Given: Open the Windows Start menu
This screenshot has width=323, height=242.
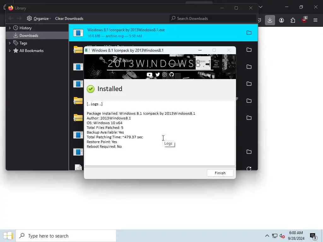Looking at the screenshot, I should (x=8, y=236).
